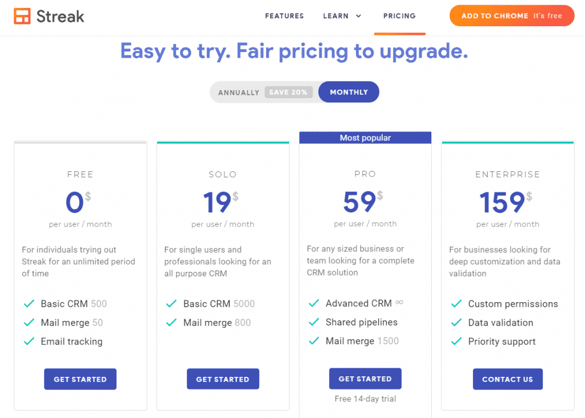Click checkmark icon beside Priority support
This screenshot has height=418, width=585.
456,341
